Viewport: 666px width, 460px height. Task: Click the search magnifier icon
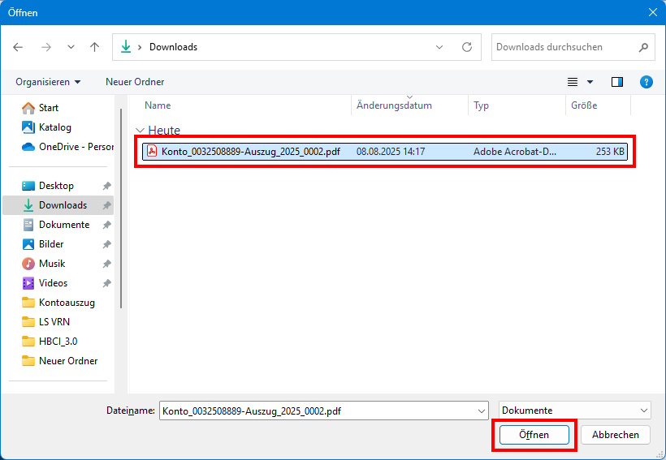(642, 47)
